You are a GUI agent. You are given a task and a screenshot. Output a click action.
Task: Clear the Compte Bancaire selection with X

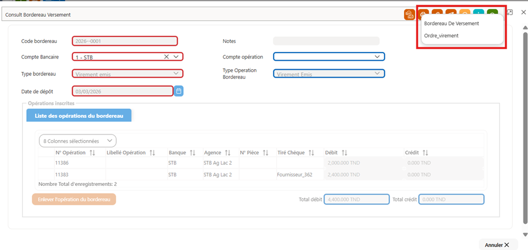tap(167, 57)
